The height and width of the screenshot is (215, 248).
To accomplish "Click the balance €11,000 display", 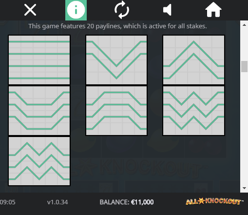I will [x=127, y=202].
